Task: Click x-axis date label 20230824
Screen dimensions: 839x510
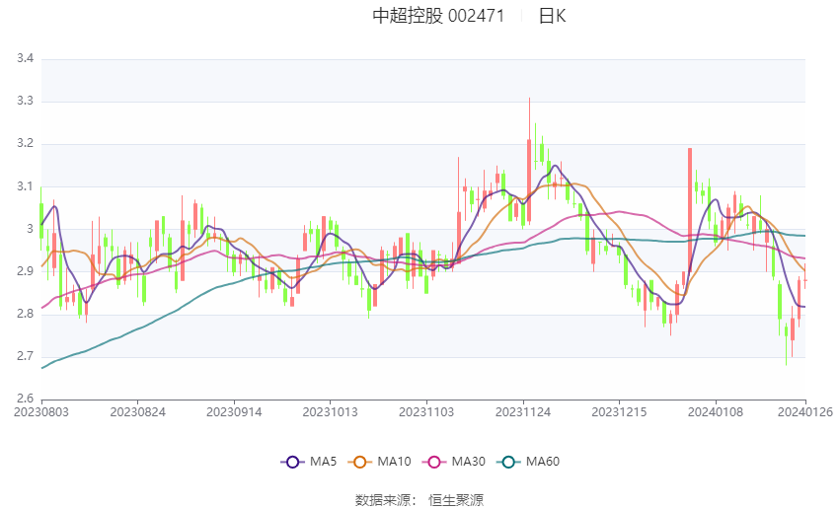Action: 137,412
